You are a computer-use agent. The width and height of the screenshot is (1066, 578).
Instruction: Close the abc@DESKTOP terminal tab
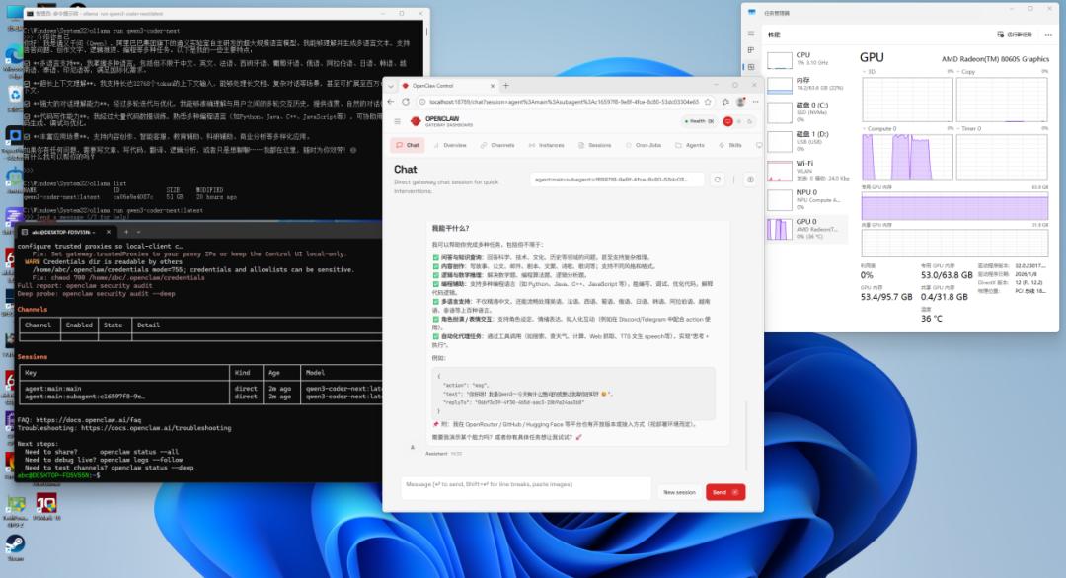[109, 232]
